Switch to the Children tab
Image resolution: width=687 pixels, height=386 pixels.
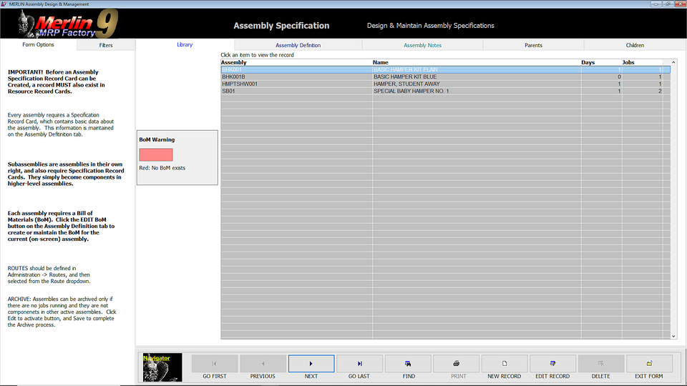pyautogui.click(x=635, y=45)
